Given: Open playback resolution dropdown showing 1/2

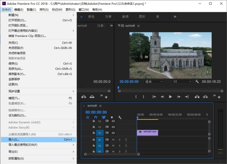Looking at the screenshot, I should point(182,82).
